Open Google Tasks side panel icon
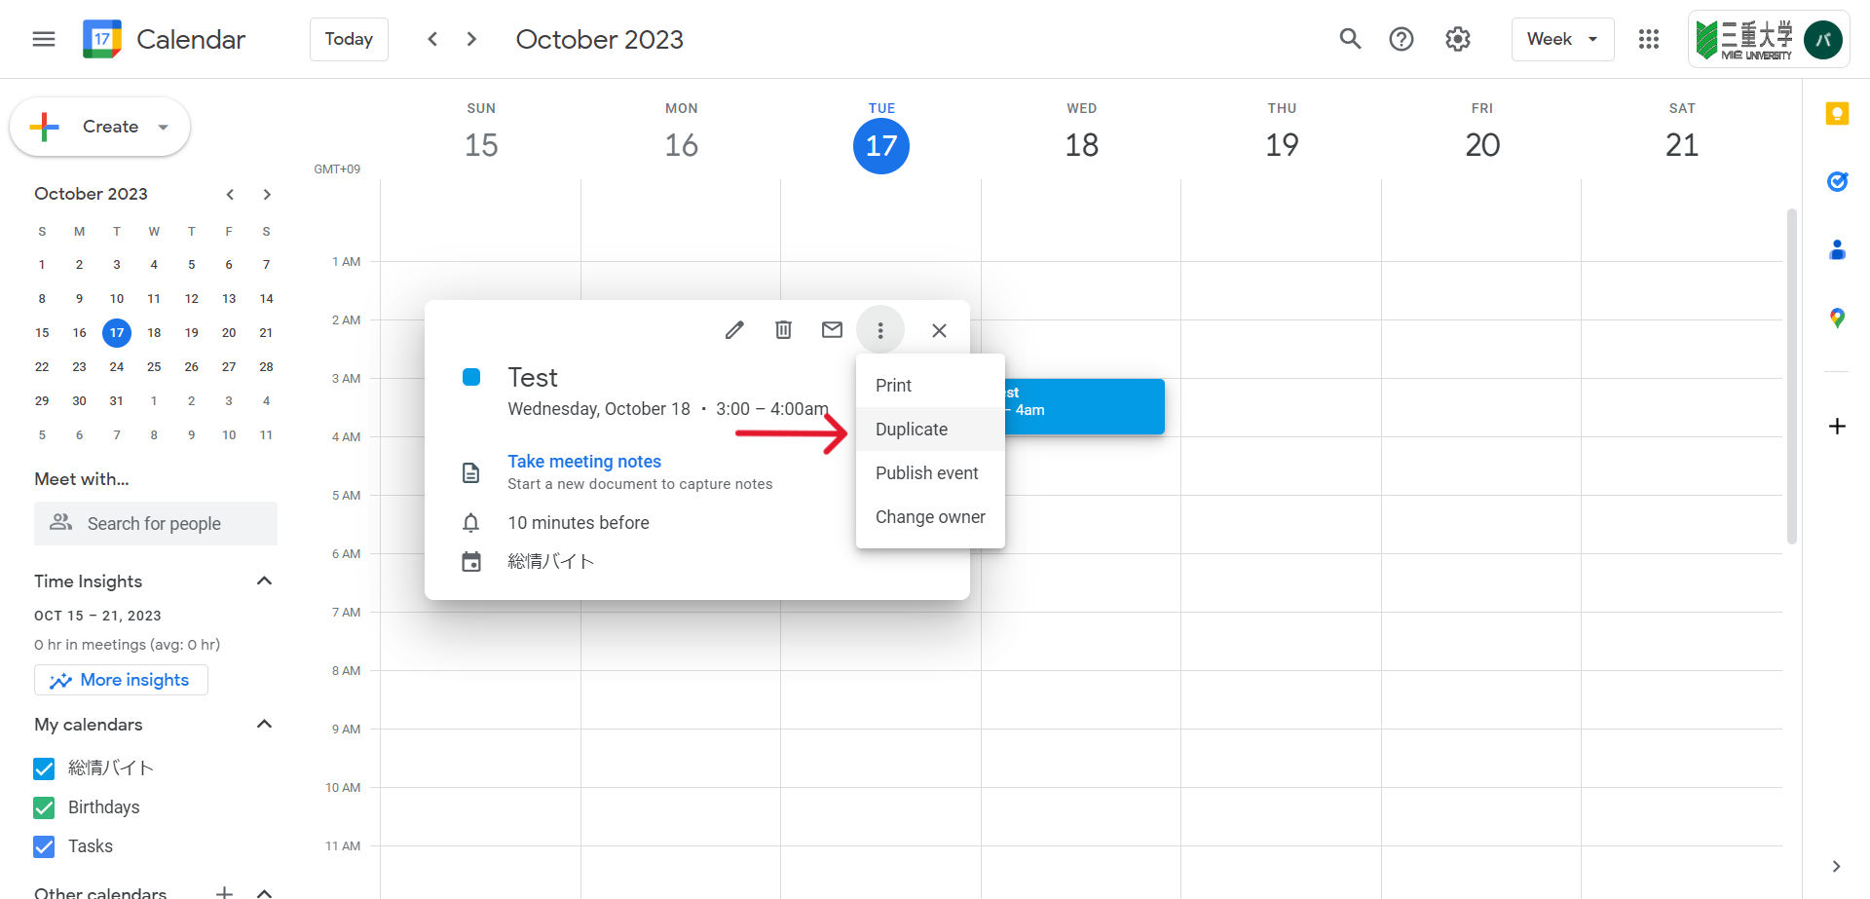The width and height of the screenshot is (1870, 899). tap(1837, 181)
